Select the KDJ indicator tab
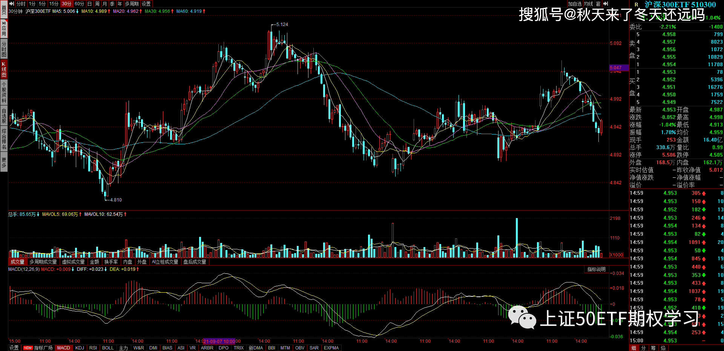This screenshot has width=724, height=351. tap(80, 348)
